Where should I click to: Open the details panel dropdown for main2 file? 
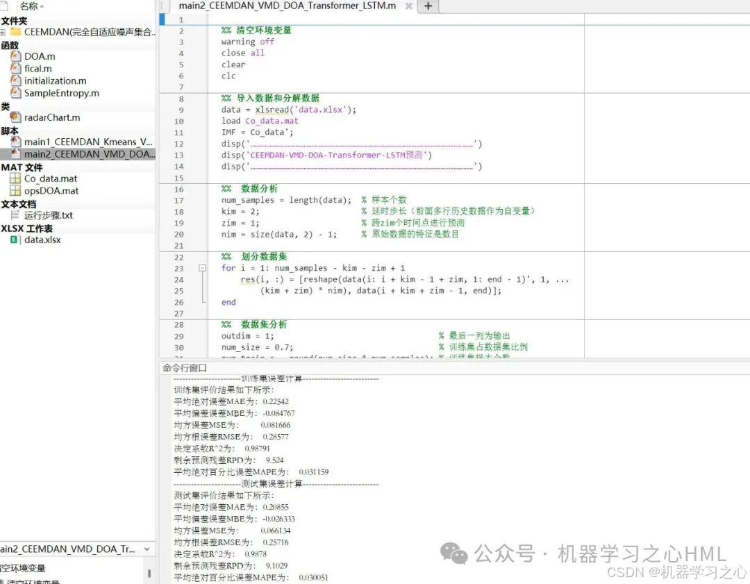pyautogui.click(x=147, y=549)
